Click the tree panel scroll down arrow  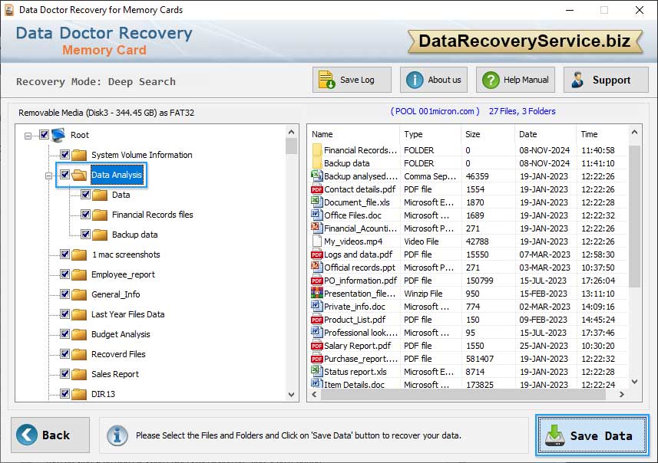[292, 395]
